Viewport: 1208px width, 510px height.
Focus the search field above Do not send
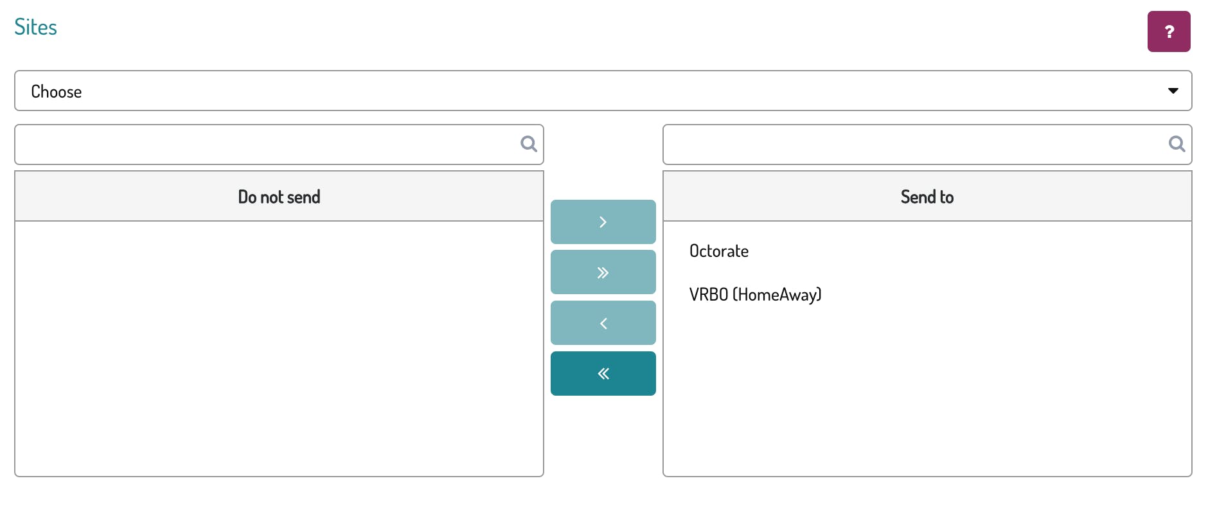(x=263, y=145)
